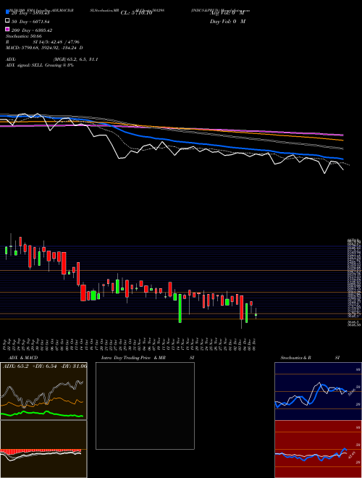Click the 'CL: 5710.10' closing value

[136, 13]
